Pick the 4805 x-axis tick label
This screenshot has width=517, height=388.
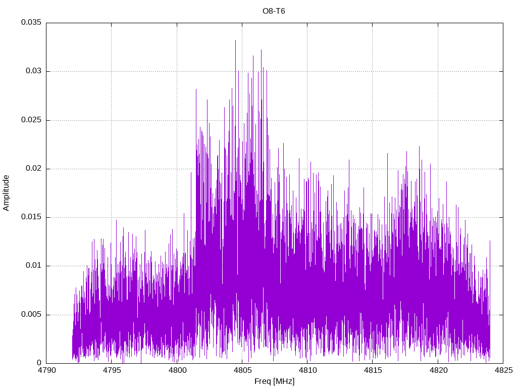pos(242,371)
